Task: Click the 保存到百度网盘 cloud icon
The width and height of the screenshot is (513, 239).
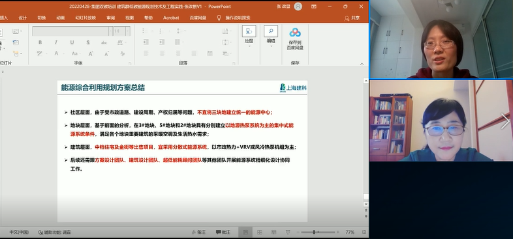Action: point(295,33)
